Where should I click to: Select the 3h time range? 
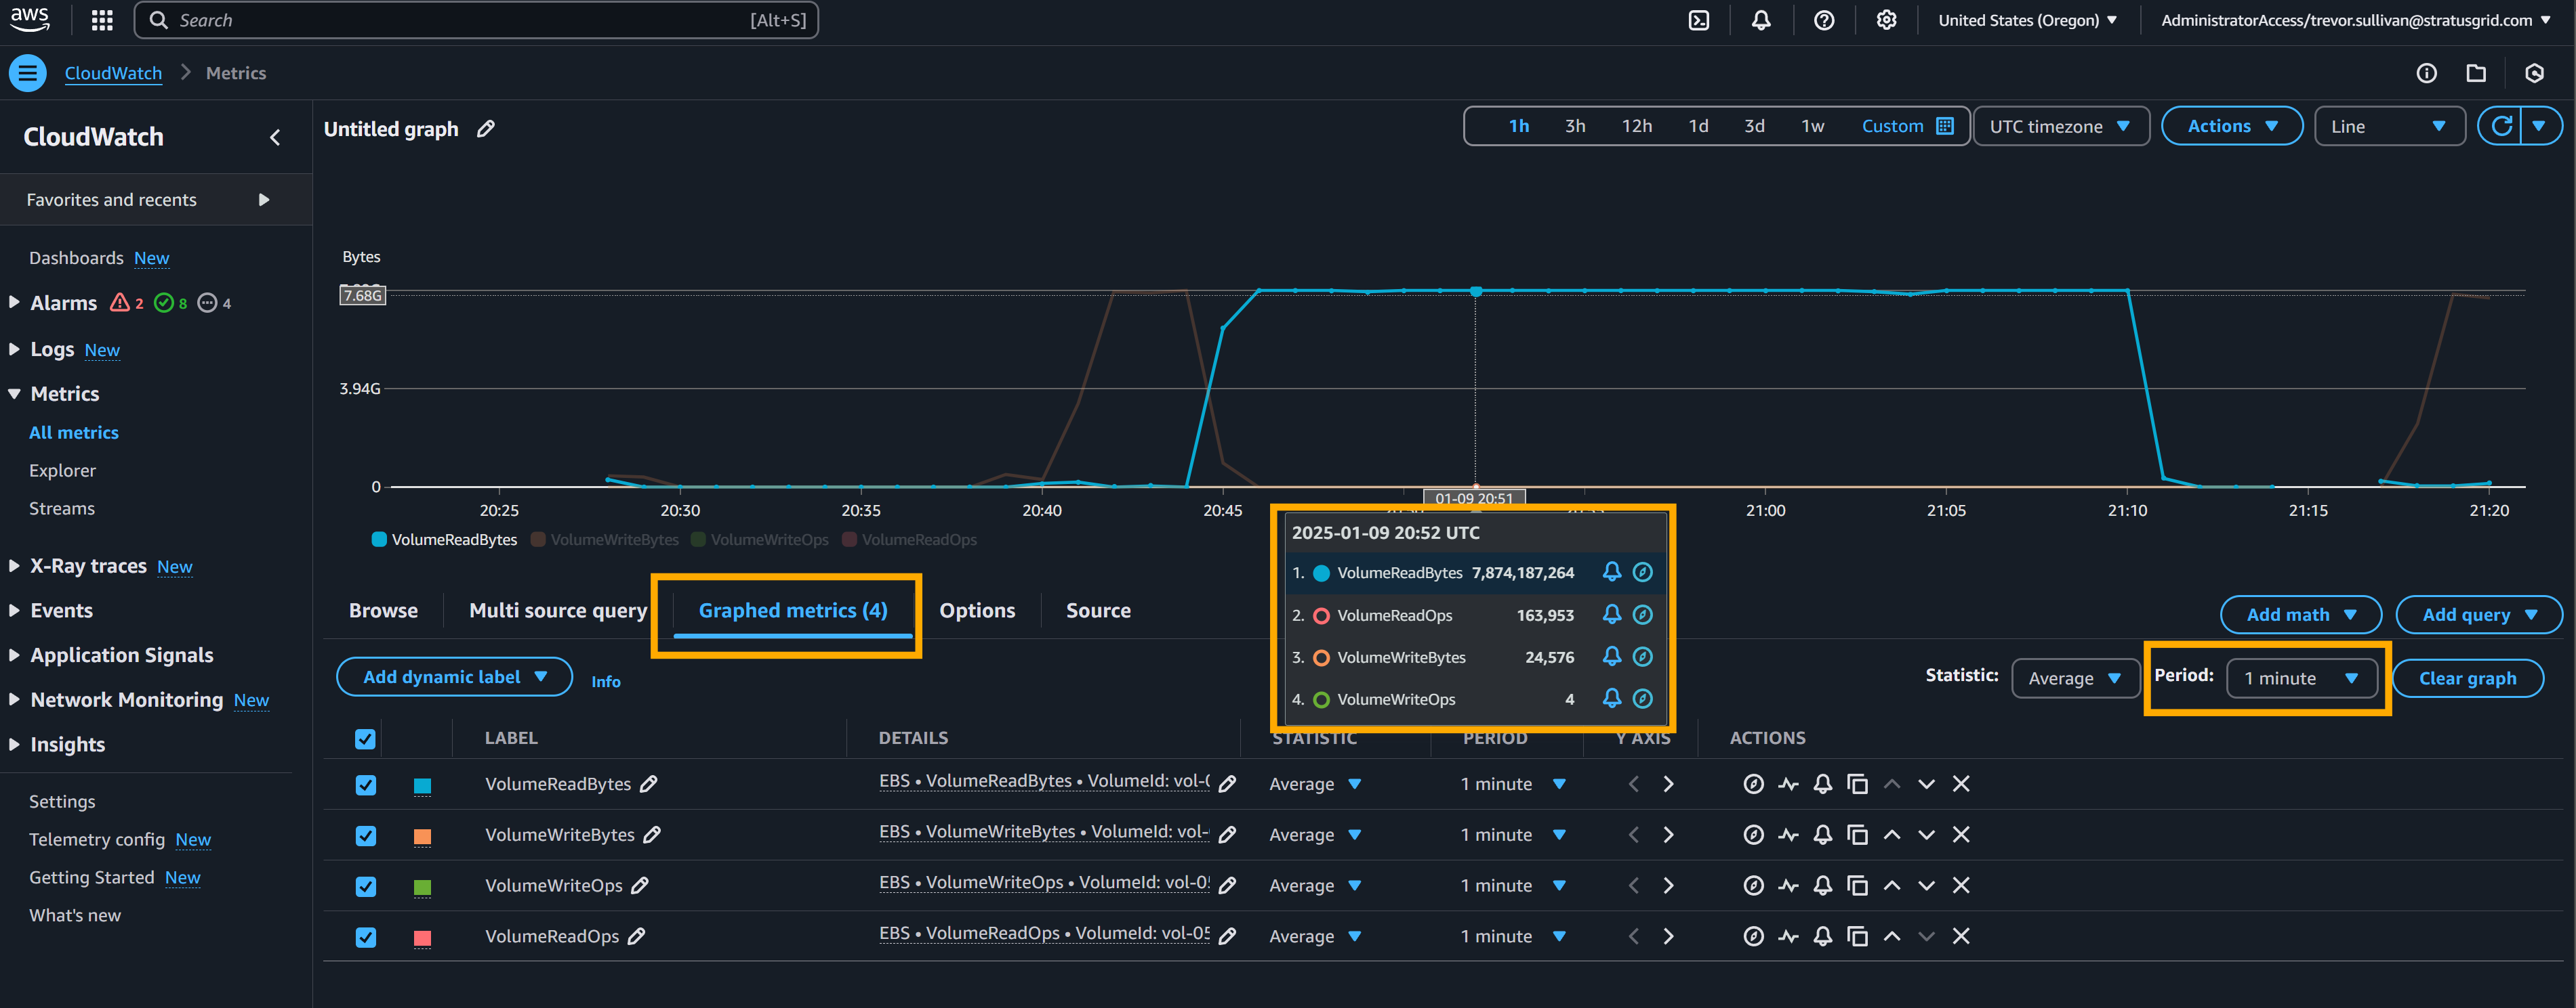(1575, 126)
